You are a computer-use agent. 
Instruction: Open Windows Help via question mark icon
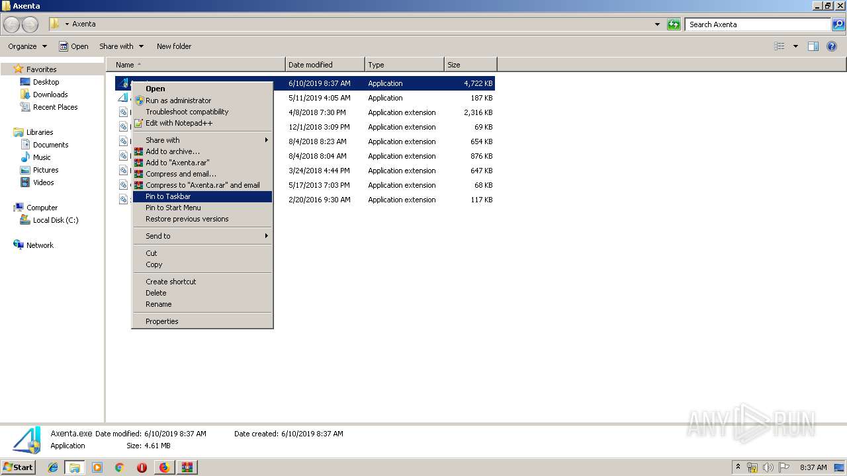(x=832, y=46)
